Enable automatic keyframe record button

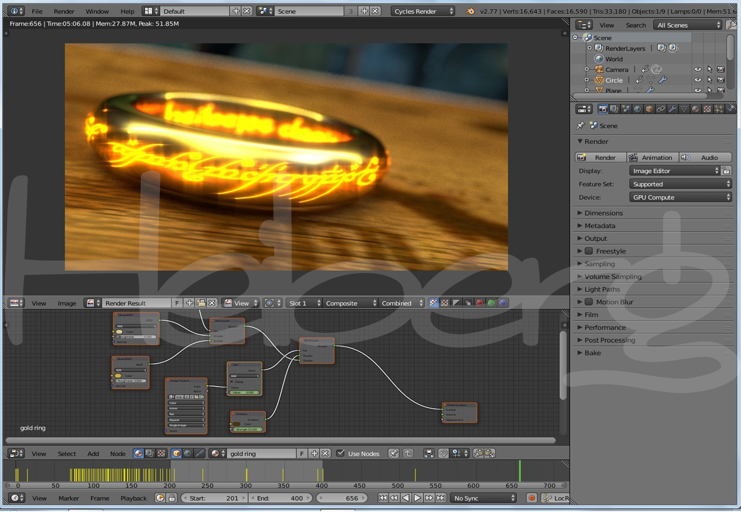click(x=532, y=498)
